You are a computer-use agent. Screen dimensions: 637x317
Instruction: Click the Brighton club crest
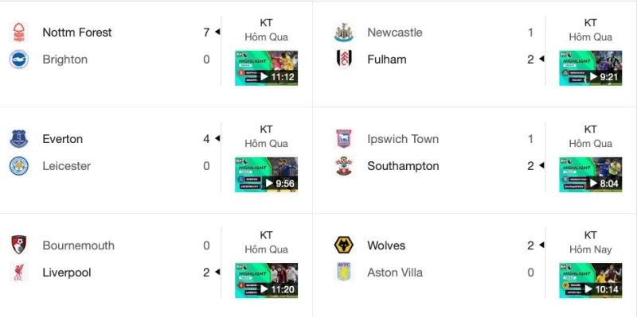[18, 60]
